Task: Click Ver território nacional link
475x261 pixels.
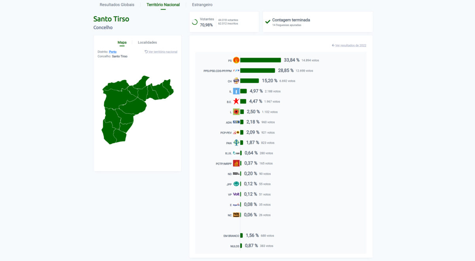Action: click(x=161, y=52)
